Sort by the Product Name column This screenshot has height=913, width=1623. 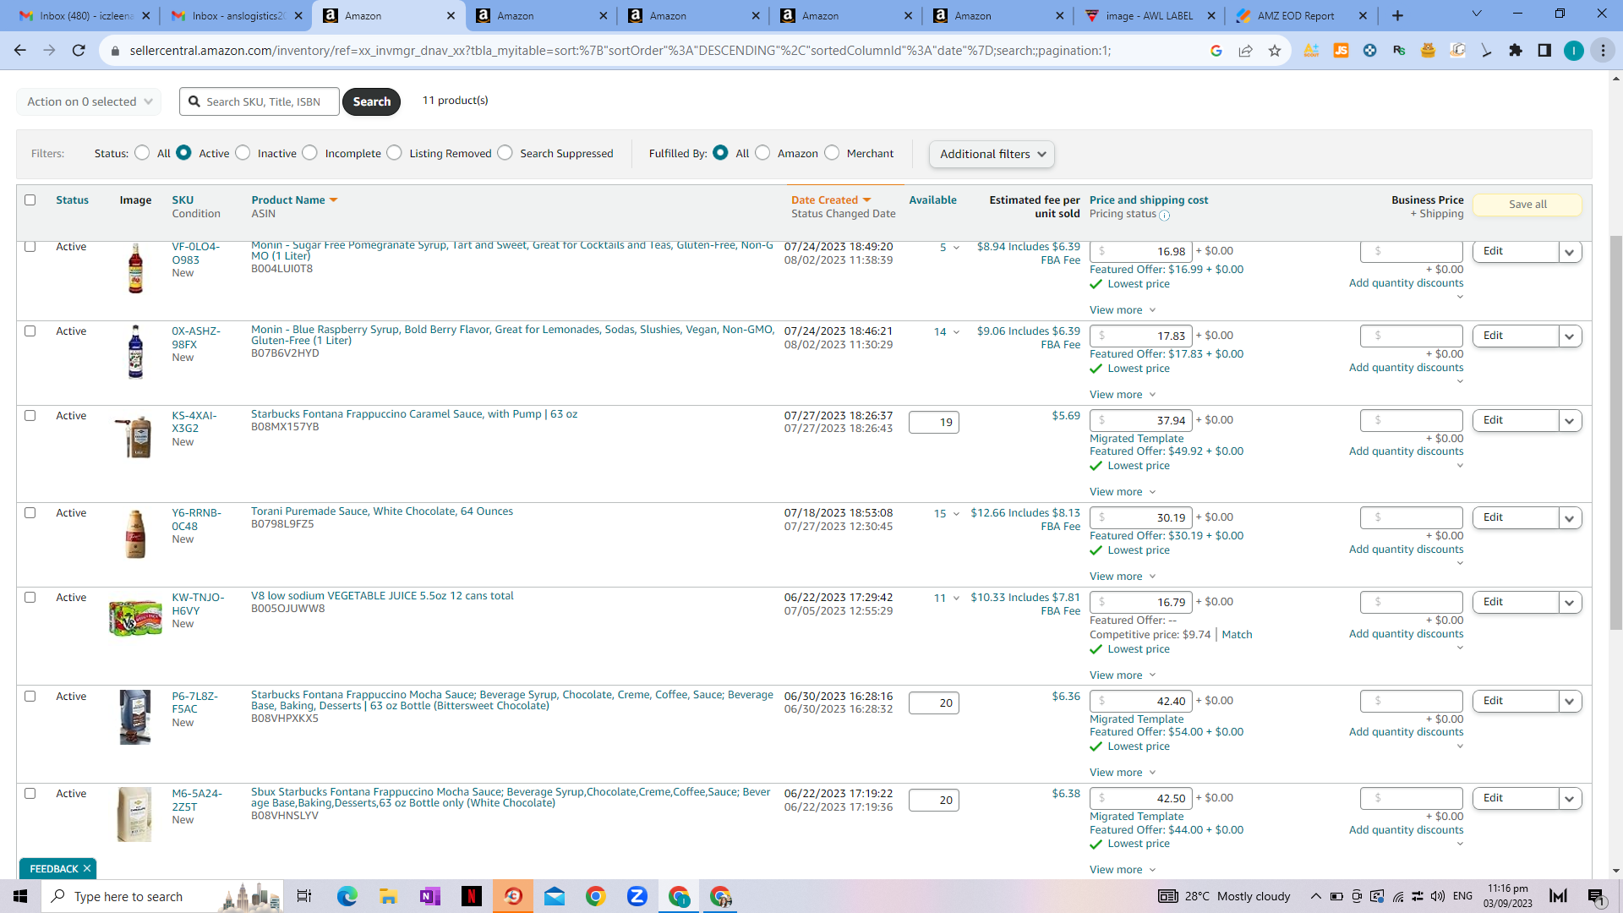(294, 200)
